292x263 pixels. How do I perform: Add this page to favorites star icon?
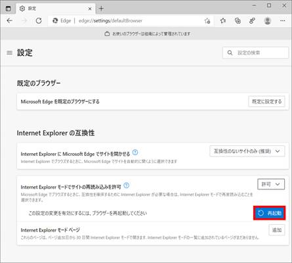click(x=207, y=21)
